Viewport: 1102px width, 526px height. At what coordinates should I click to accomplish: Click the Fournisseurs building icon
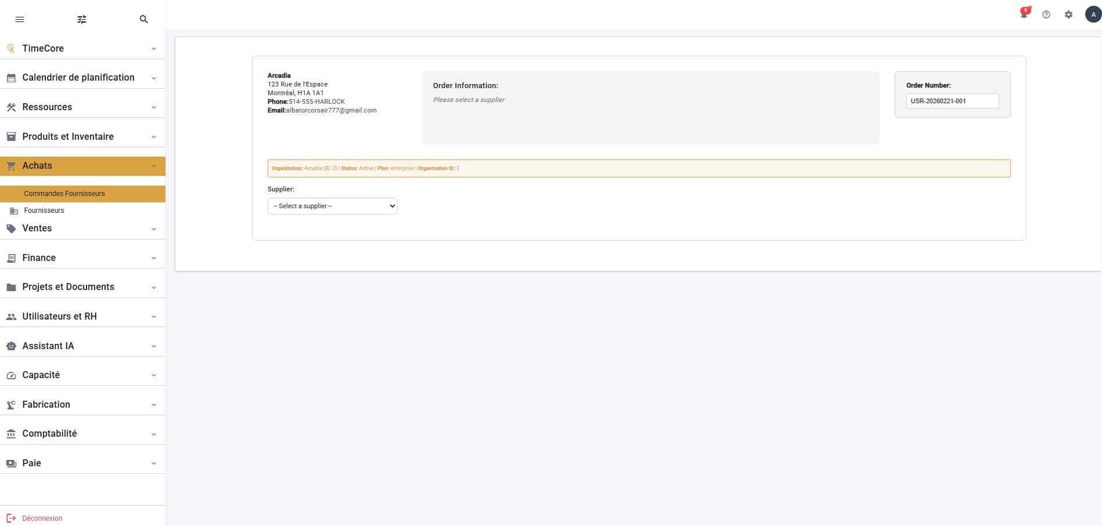tap(14, 211)
